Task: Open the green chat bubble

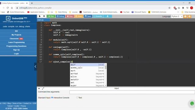Action: tap(192, 103)
